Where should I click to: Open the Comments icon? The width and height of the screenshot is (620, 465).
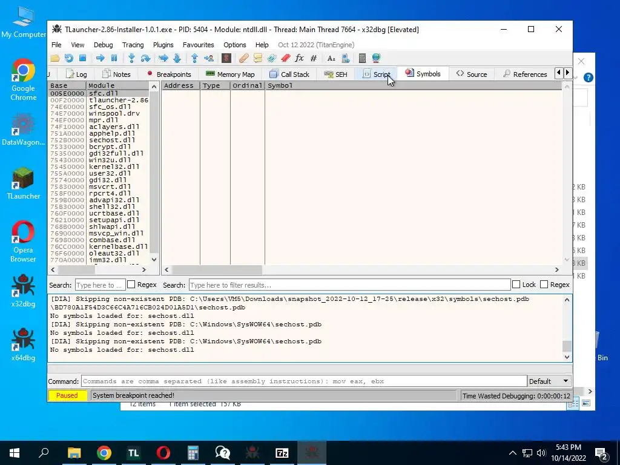click(x=258, y=59)
